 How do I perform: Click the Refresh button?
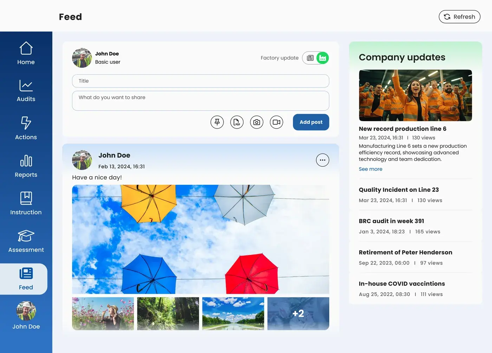pos(459,17)
